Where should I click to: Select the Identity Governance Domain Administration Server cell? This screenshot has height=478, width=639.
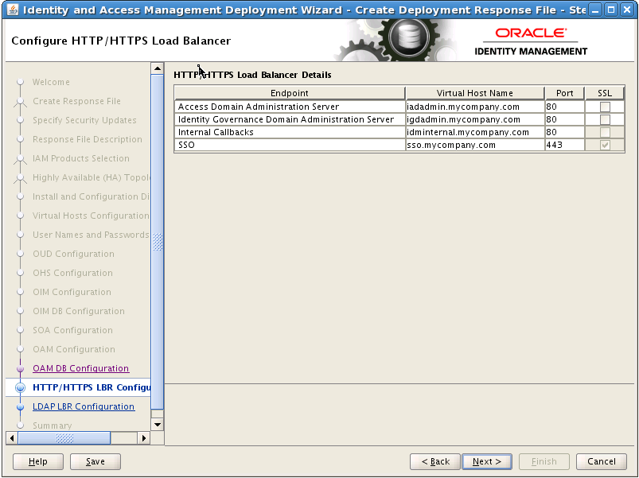point(290,119)
